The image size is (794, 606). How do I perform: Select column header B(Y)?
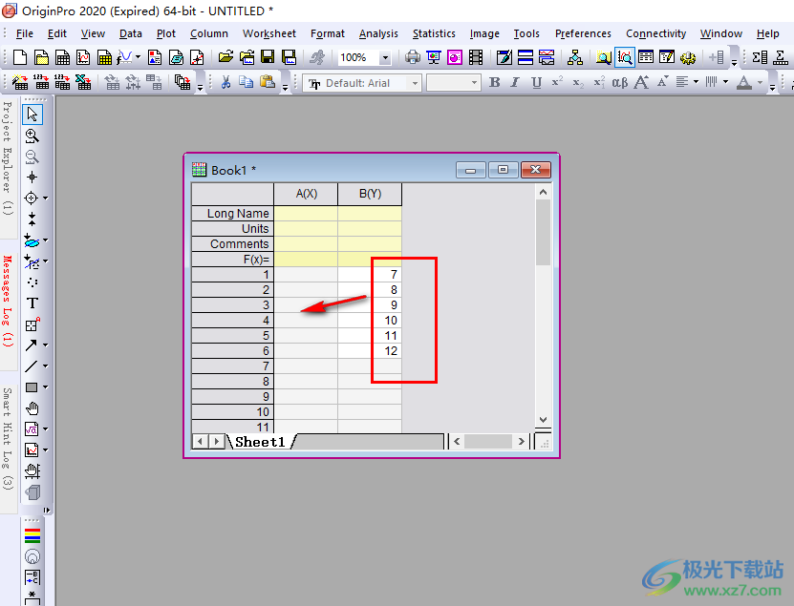(370, 194)
